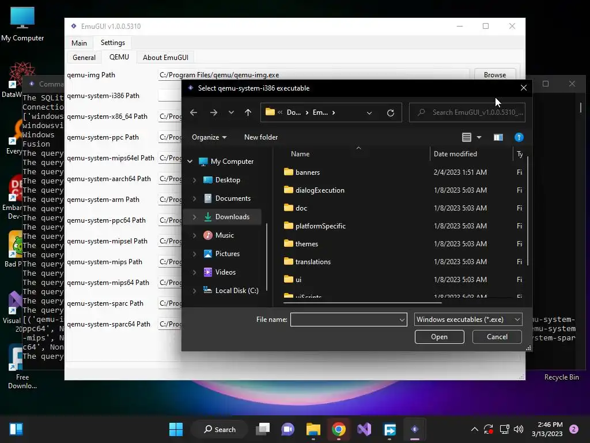Open the Organize menu
This screenshot has width=590, height=443.
pos(209,137)
